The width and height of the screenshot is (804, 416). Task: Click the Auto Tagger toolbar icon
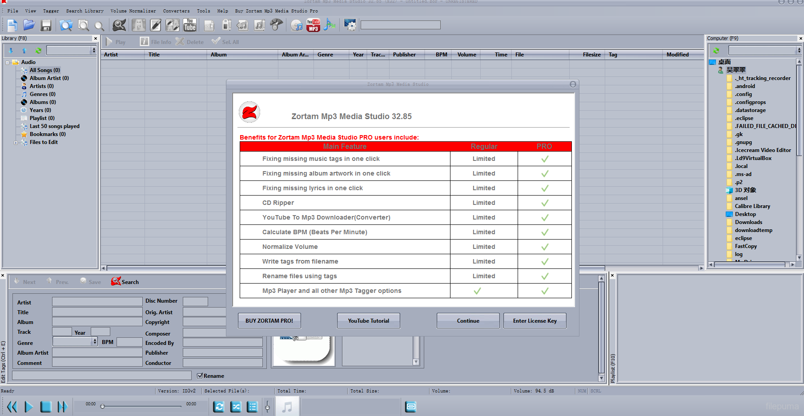(x=119, y=25)
